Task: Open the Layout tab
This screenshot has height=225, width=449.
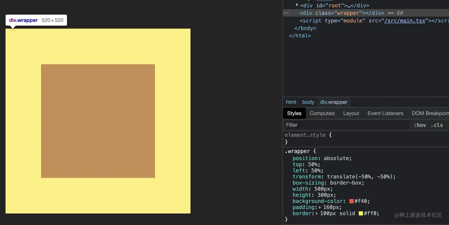Action: [x=351, y=113]
